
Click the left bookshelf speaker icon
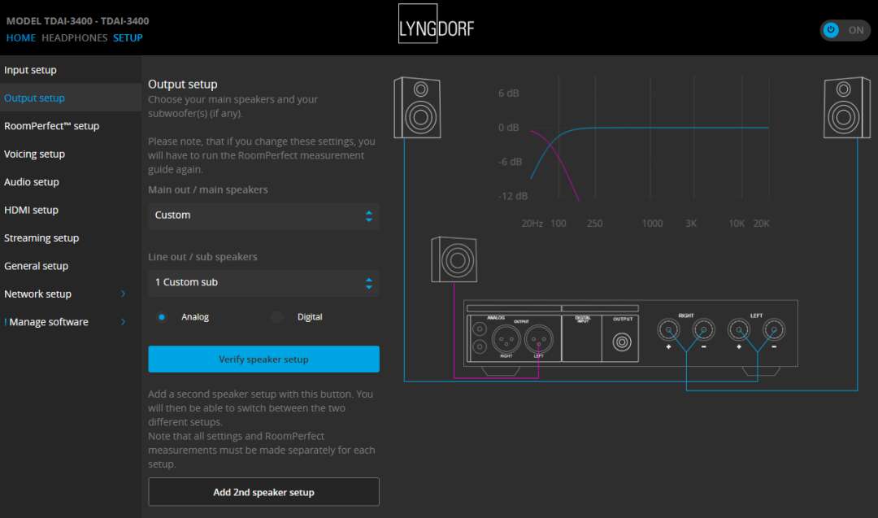pos(417,107)
